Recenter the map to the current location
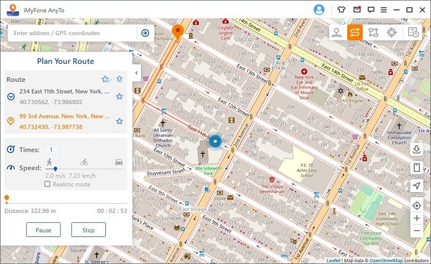This screenshot has height=264, width=431. click(x=417, y=206)
